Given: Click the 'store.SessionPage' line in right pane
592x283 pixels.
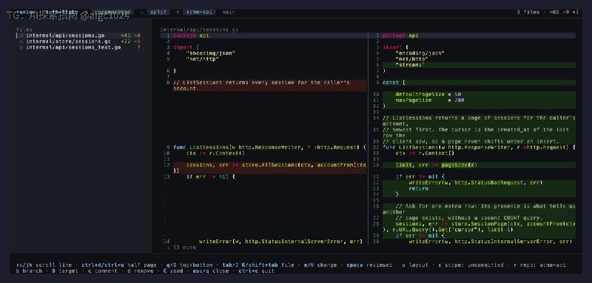Looking at the screenshot, I should (x=479, y=227).
